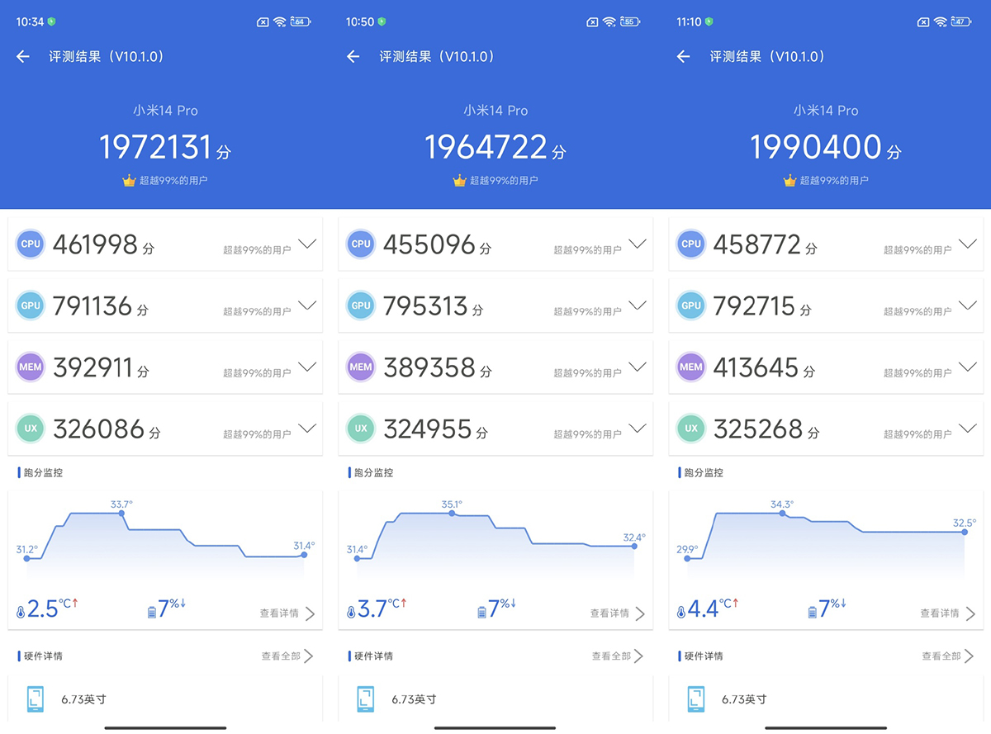
Task: Click the phone screen icon in the 1964722 panel
Action: [x=366, y=698]
